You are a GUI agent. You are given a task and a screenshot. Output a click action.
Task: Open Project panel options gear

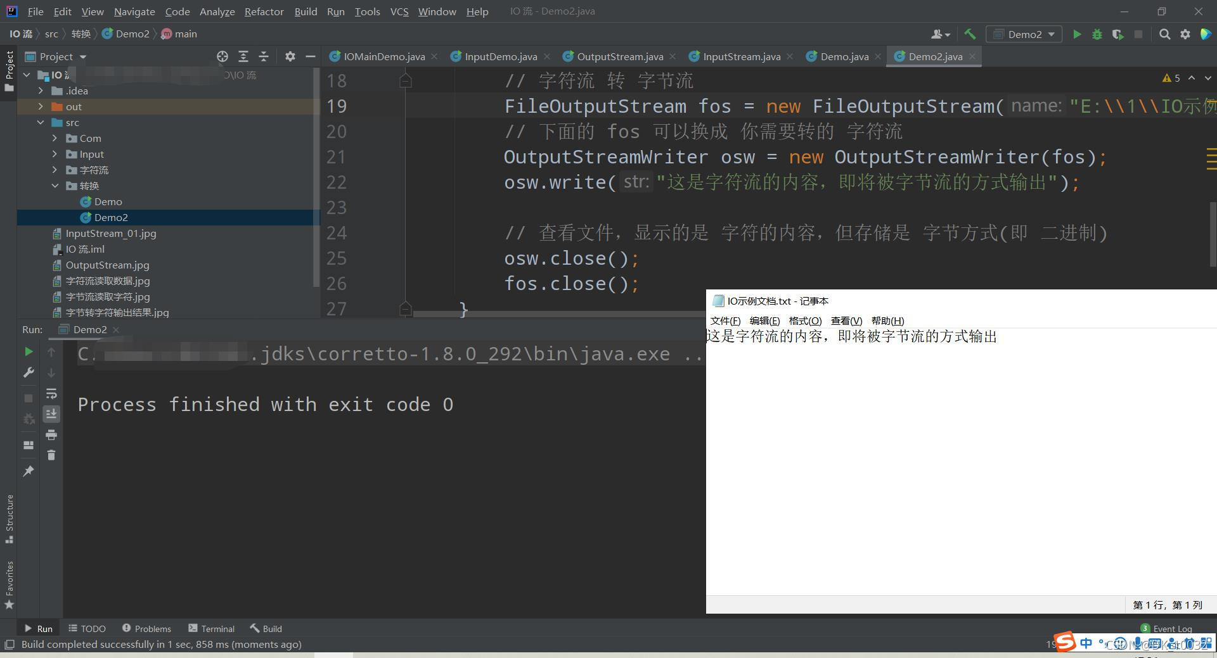click(x=290, y=56)
